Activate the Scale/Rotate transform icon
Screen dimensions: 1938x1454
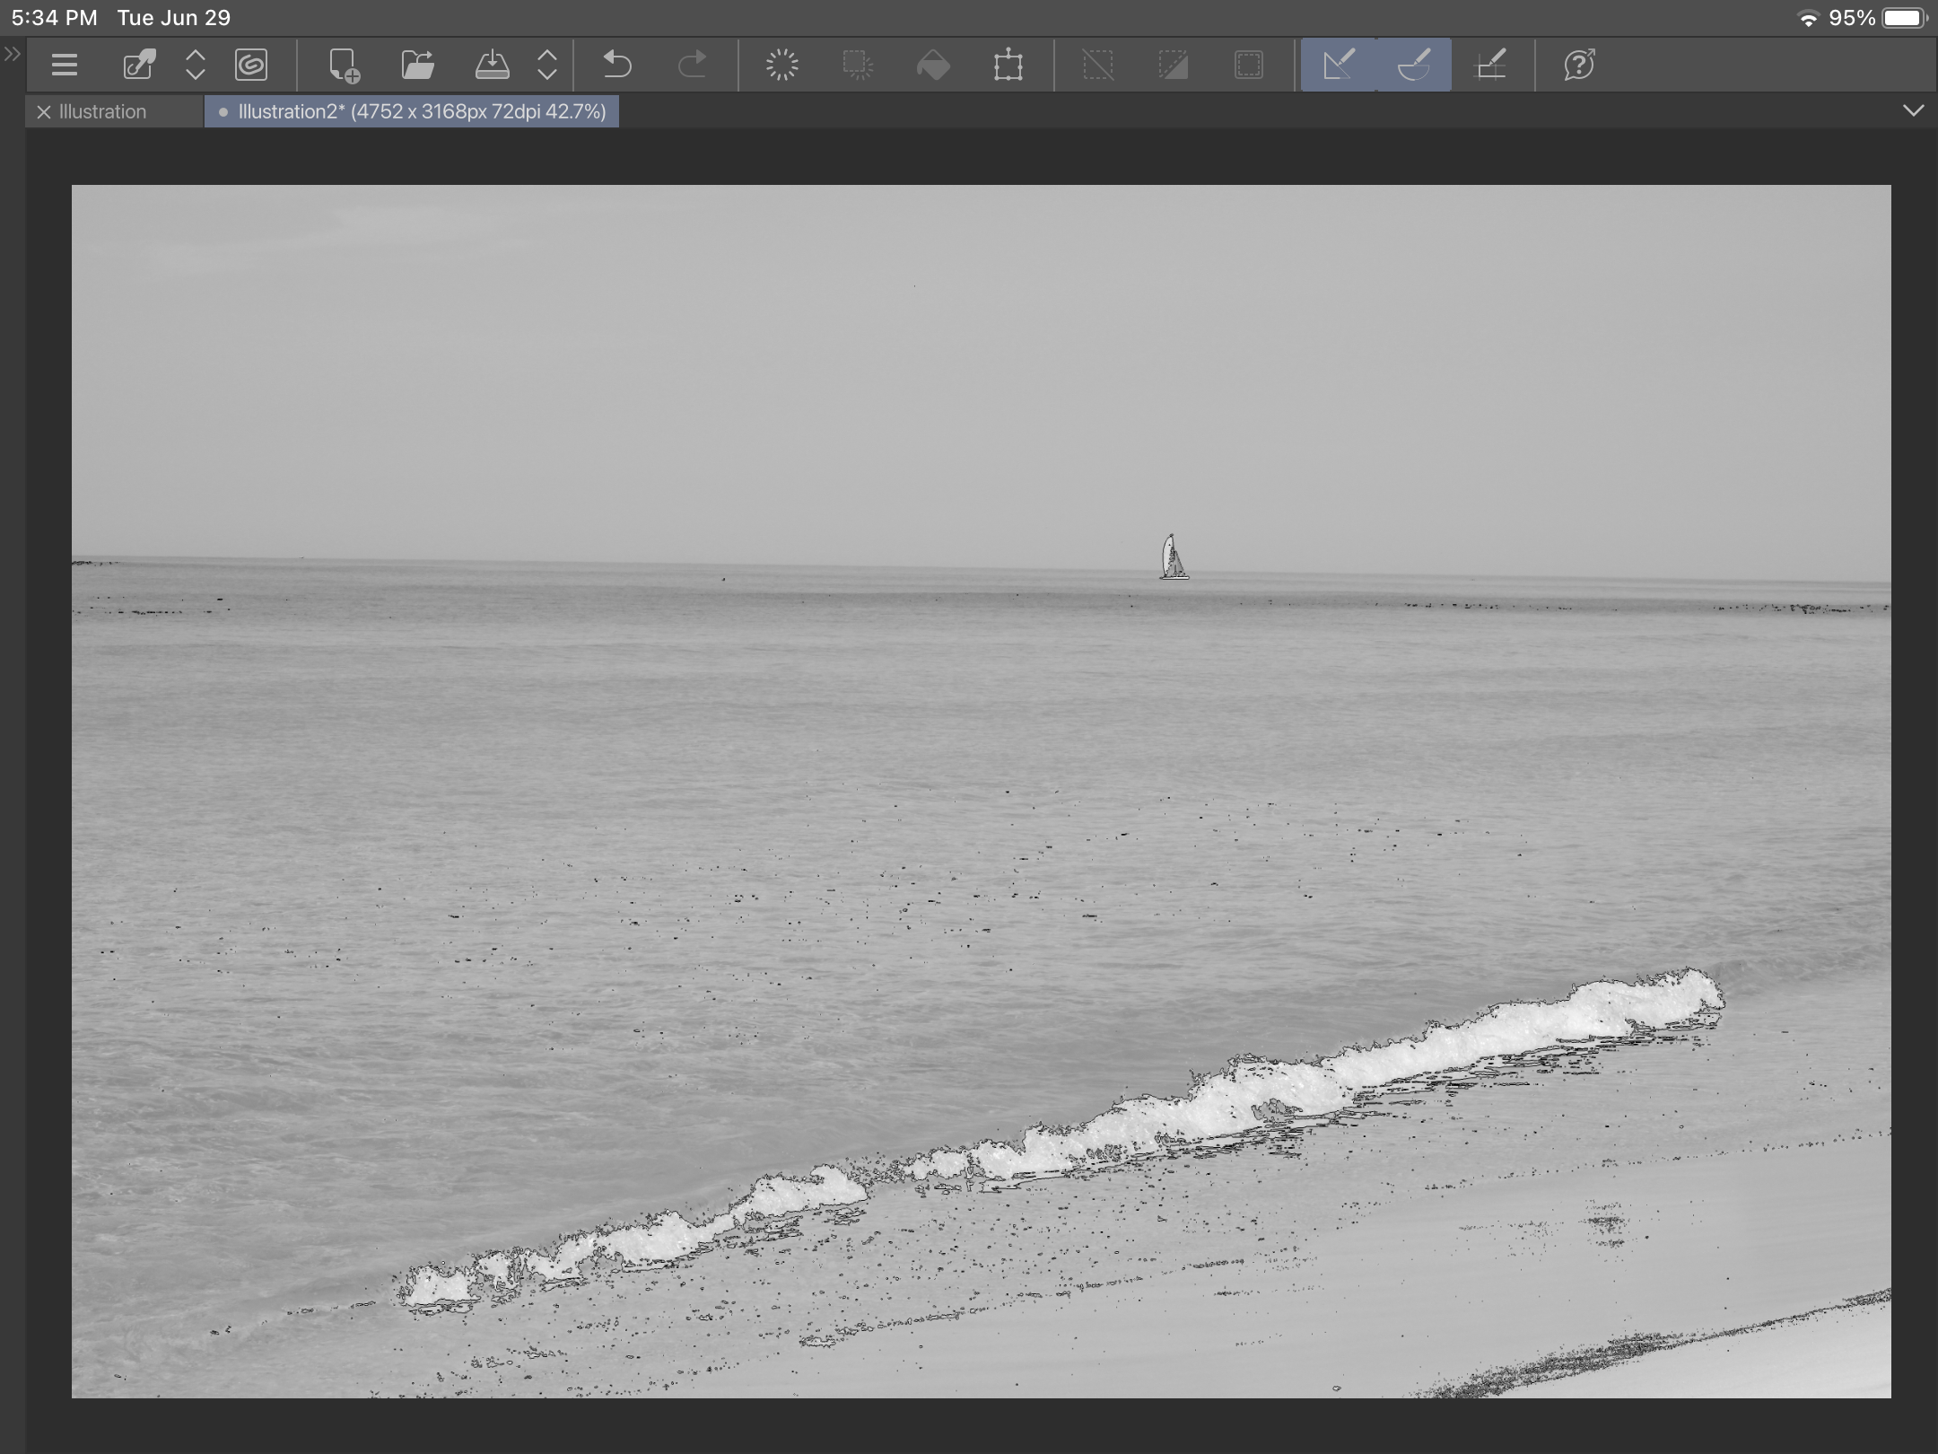1008,65
